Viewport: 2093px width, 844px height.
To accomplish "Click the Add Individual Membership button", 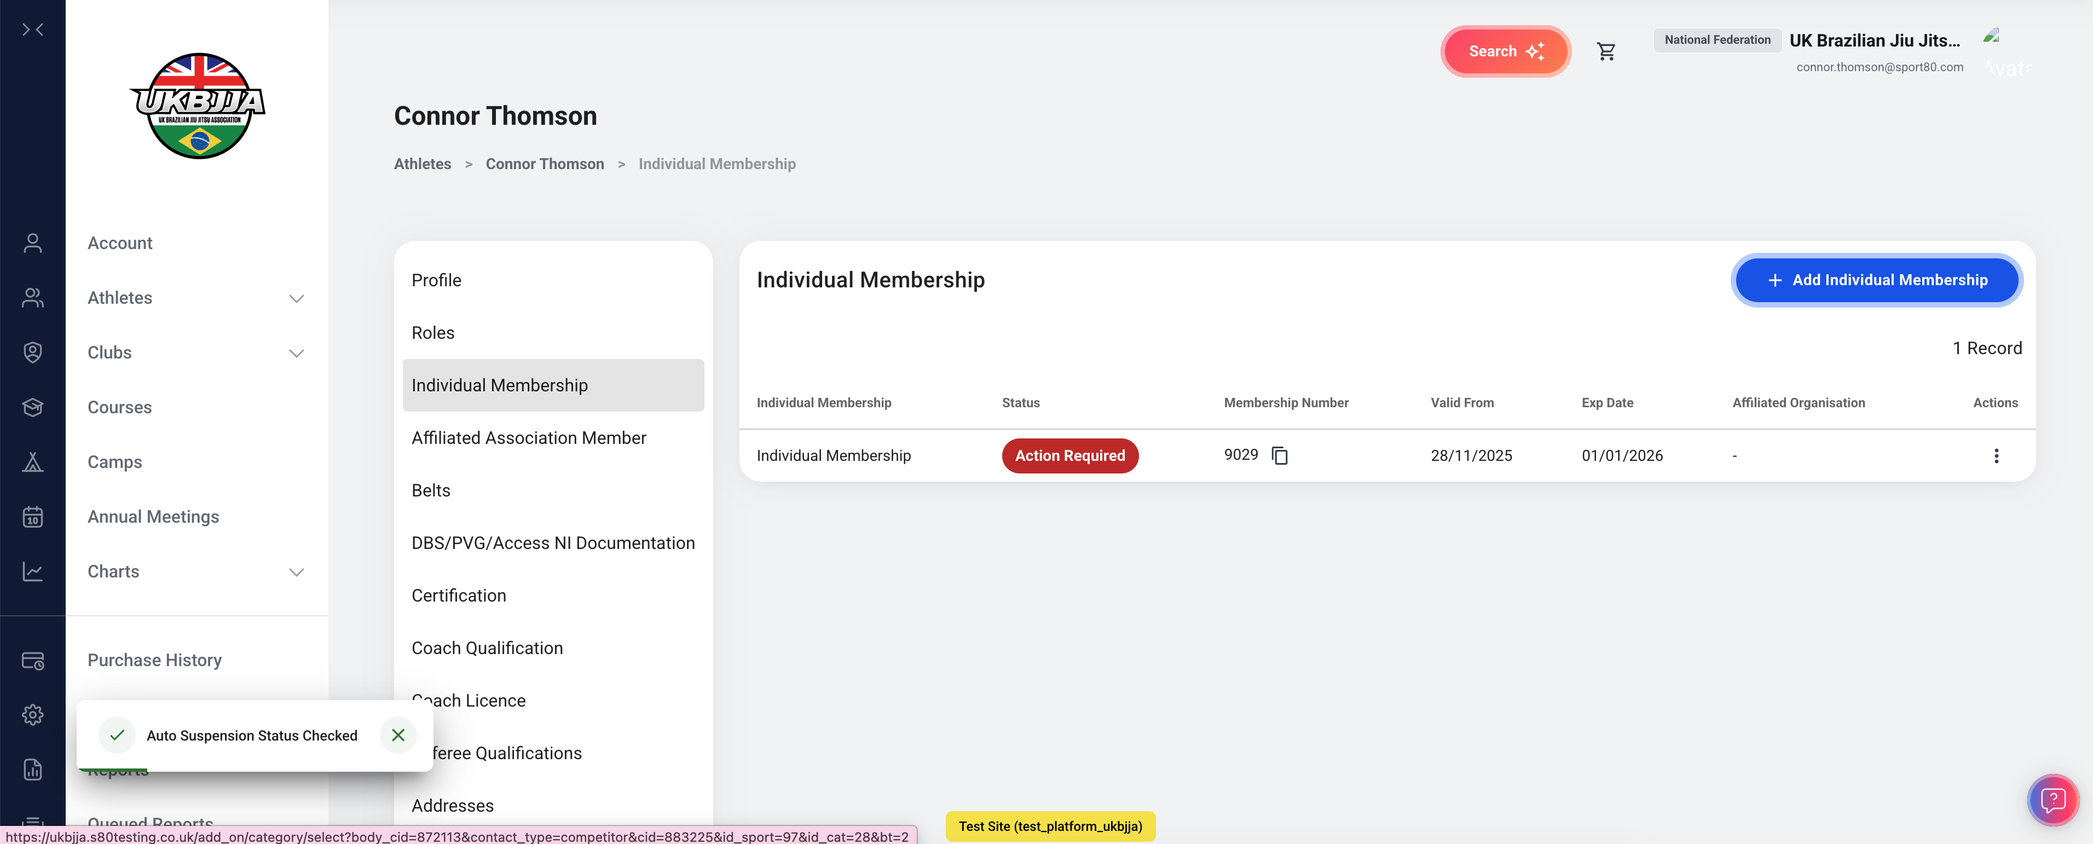I will click(1876, 280).
